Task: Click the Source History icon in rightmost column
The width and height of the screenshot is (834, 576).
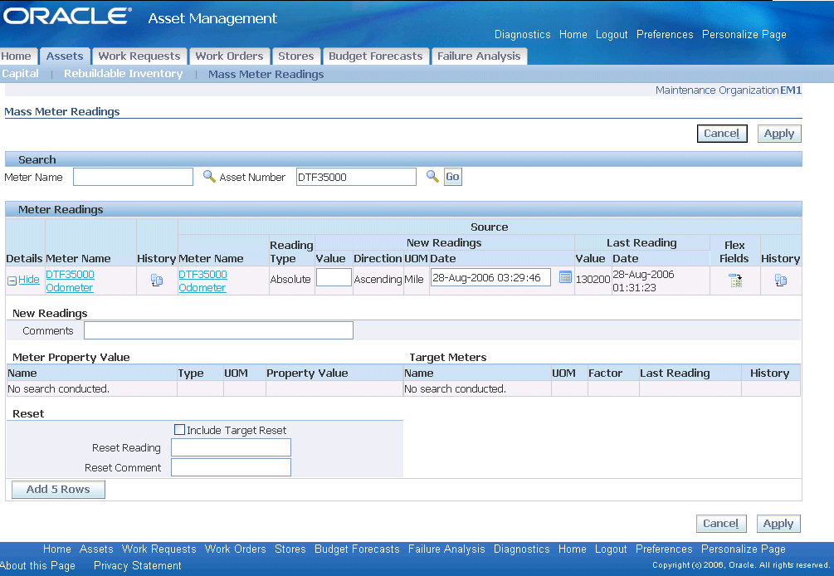Action: 780,280
